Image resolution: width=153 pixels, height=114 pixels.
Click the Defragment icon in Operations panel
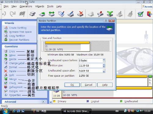click(x=6, y=87)
